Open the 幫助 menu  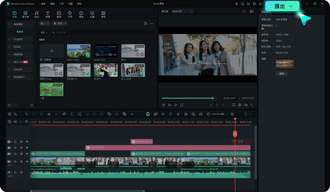click(79, 4)
